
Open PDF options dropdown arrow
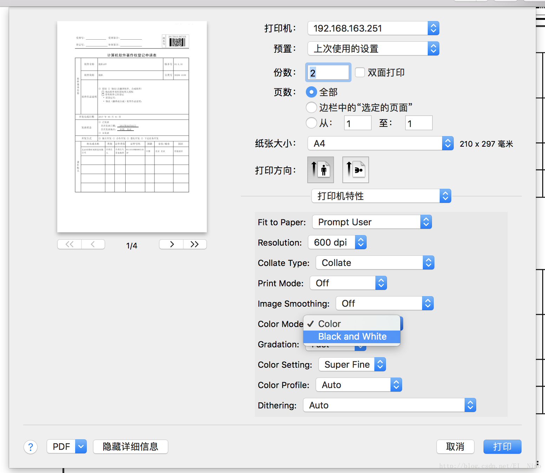[x=81, y=446]
